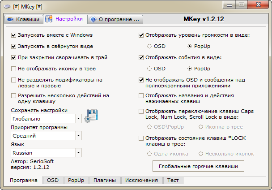Toggle 'Запускать вместе с Windows' checkbox
The image size is (272, 190).
tap(13, 35)
